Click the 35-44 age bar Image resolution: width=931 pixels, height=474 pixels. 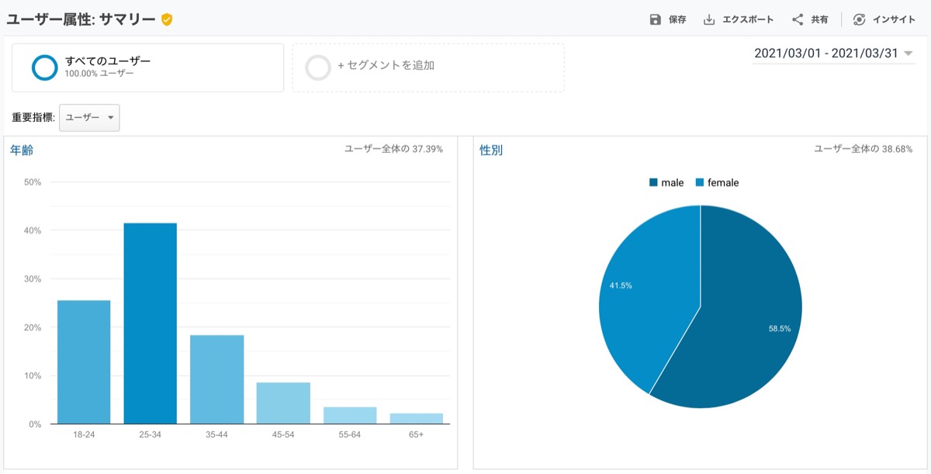click(x=217, y=379)
